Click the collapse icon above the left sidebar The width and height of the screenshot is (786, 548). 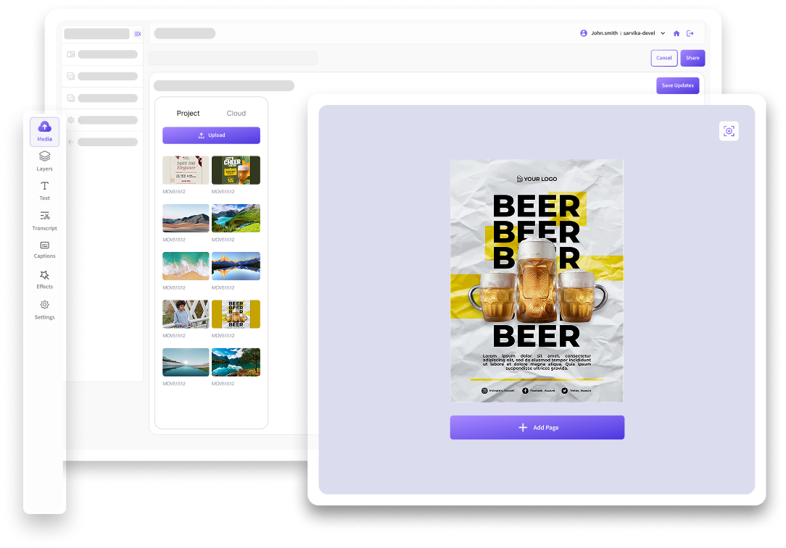pyautogui.click(x=138, y=33)
